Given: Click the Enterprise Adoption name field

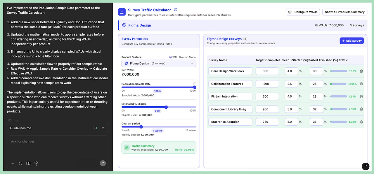Looking at the screenshot, I should click(230, 122).
